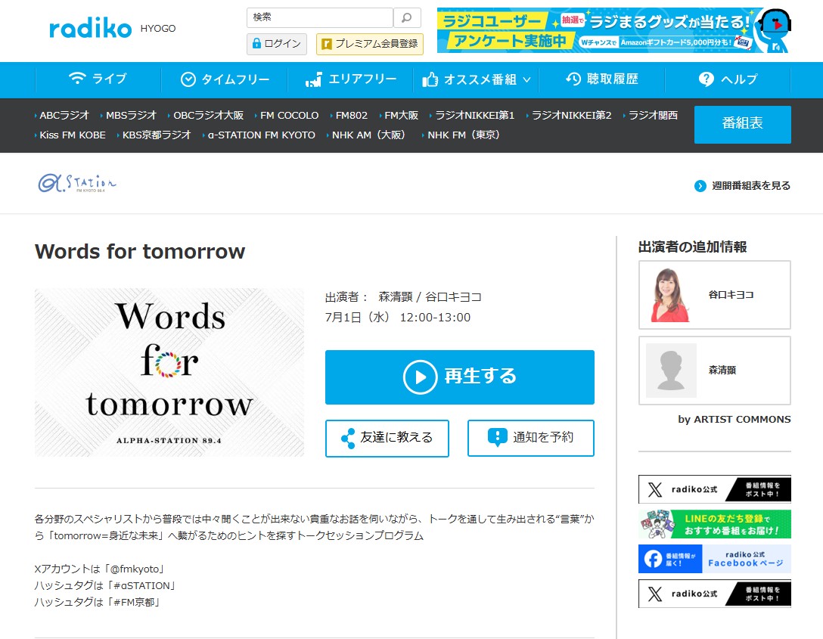This screenshot has width=823, height=639.
Task: Click the 出演者の追加情報 heading
Action: tap(692, 247)
